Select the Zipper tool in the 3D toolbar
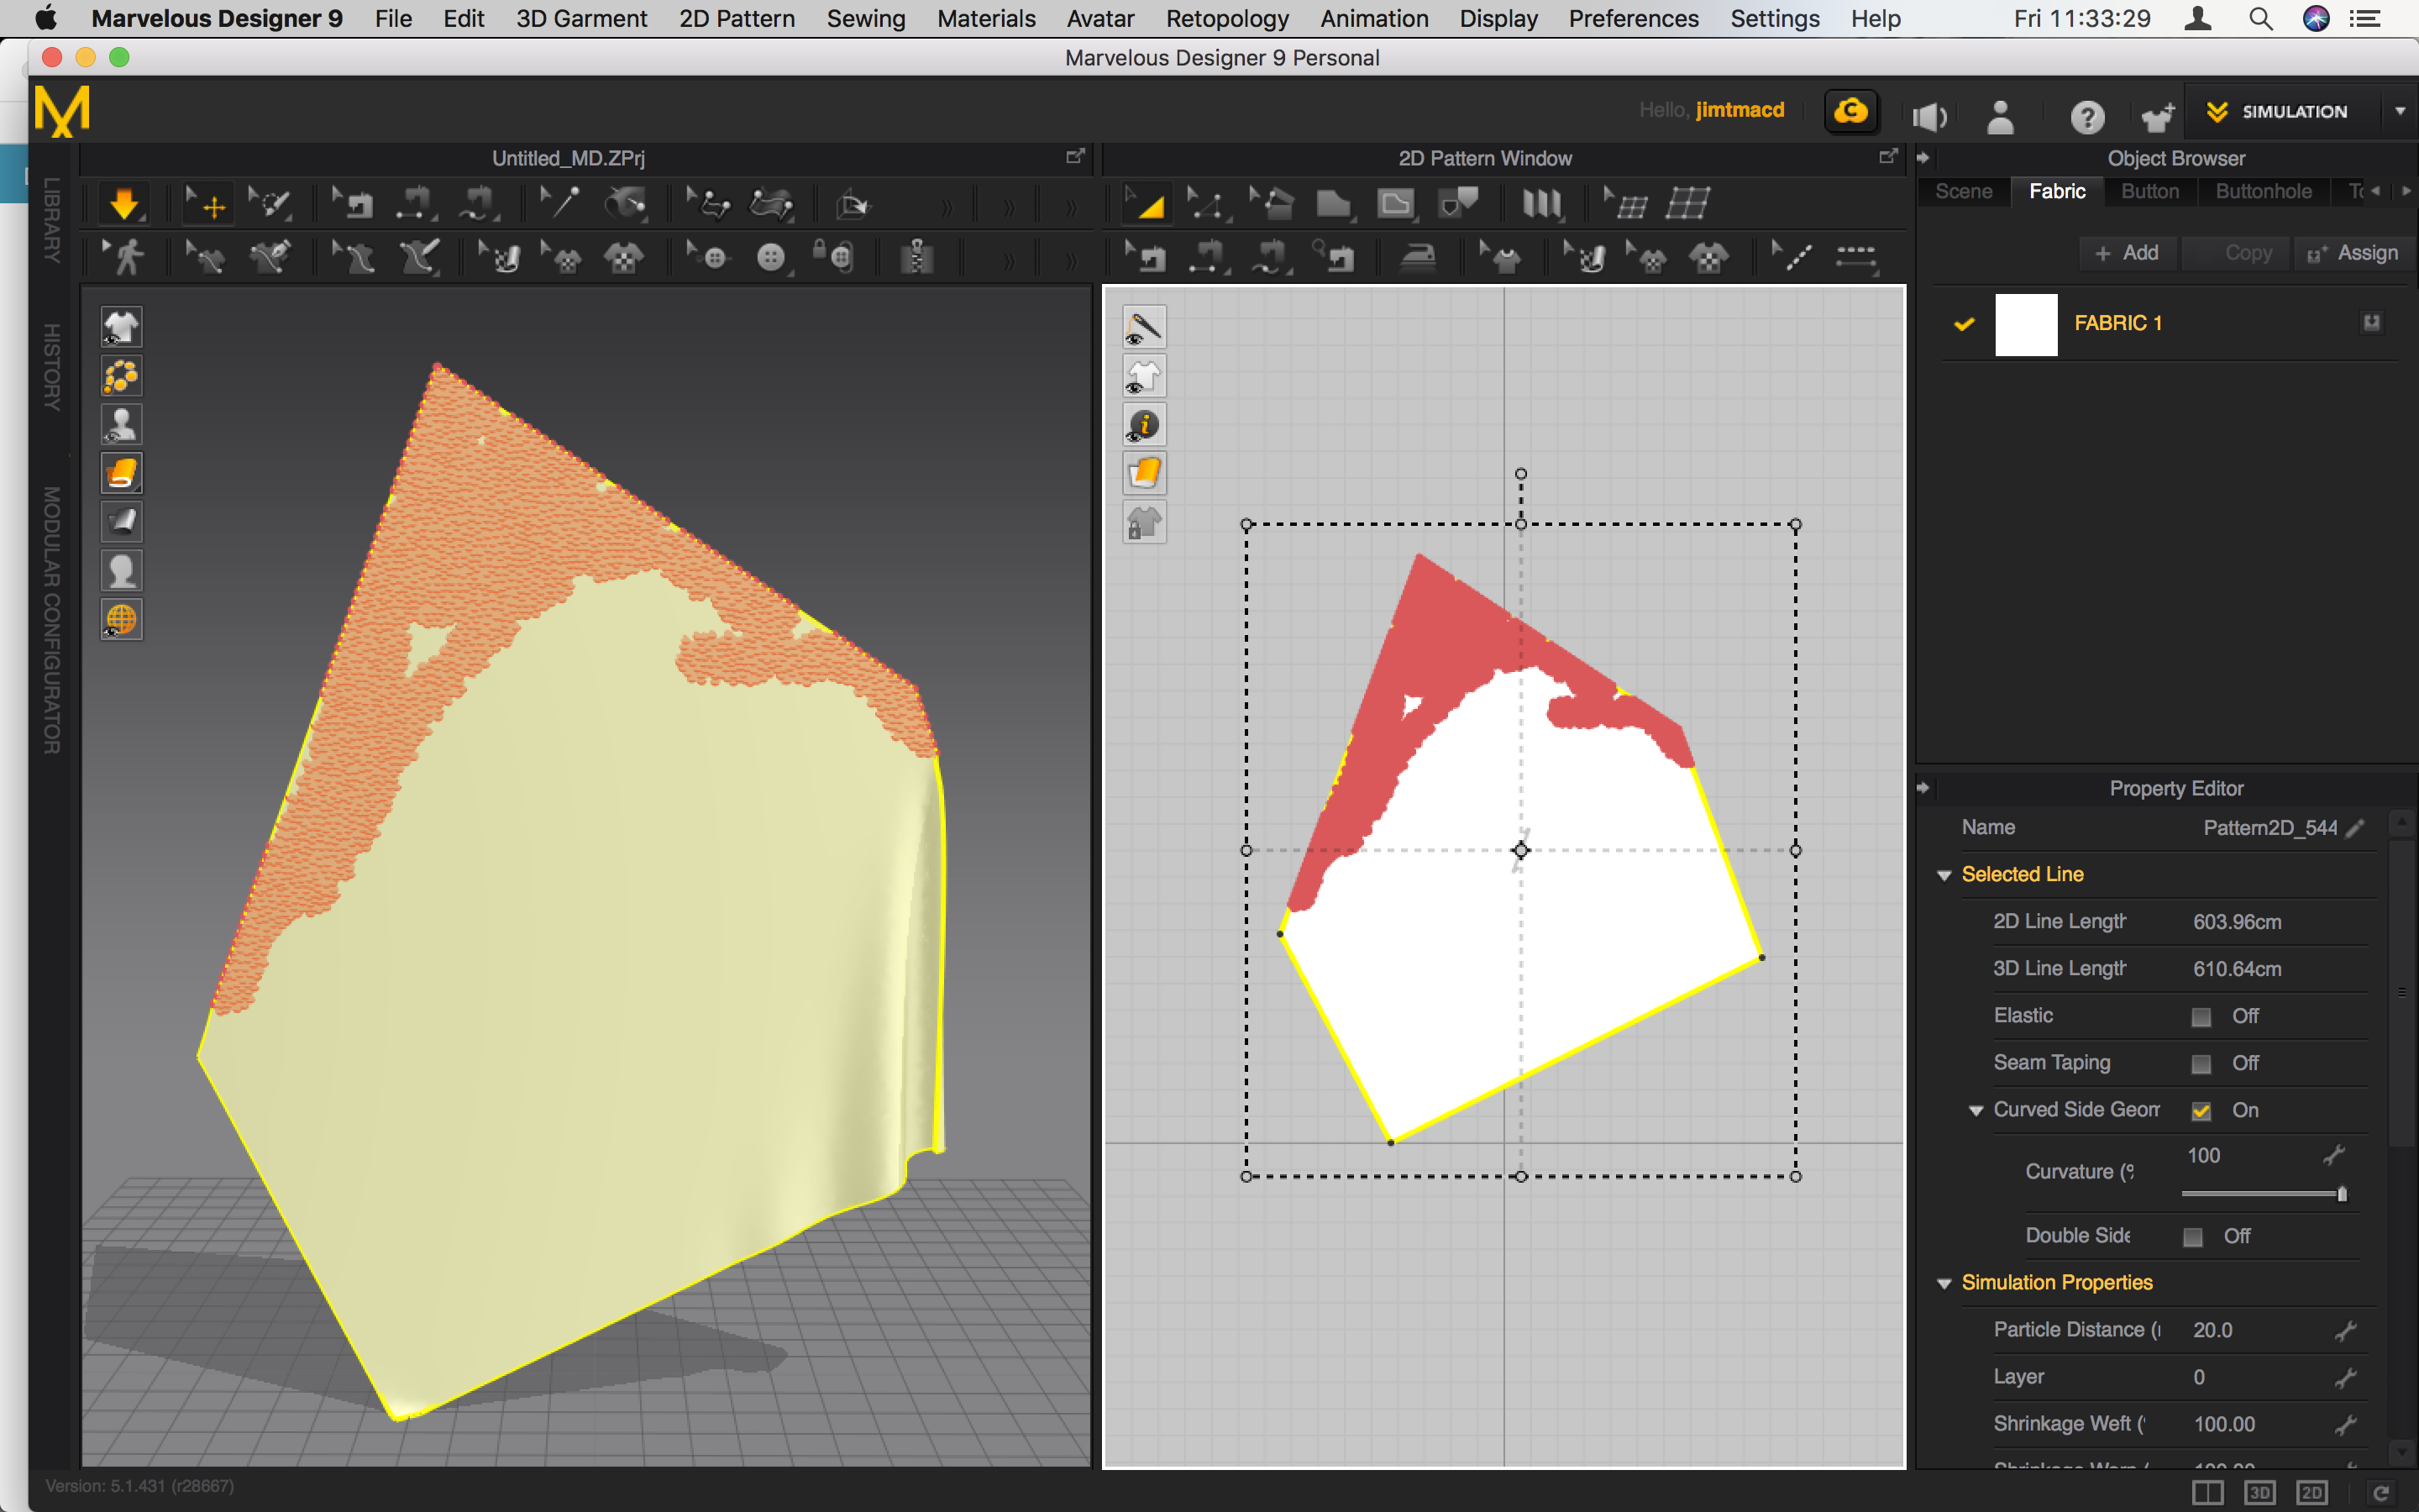Viewport: 2419px width, 1512px height. (x=916, y=256)
